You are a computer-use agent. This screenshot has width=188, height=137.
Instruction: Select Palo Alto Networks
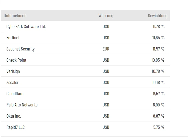pos(22,105)
